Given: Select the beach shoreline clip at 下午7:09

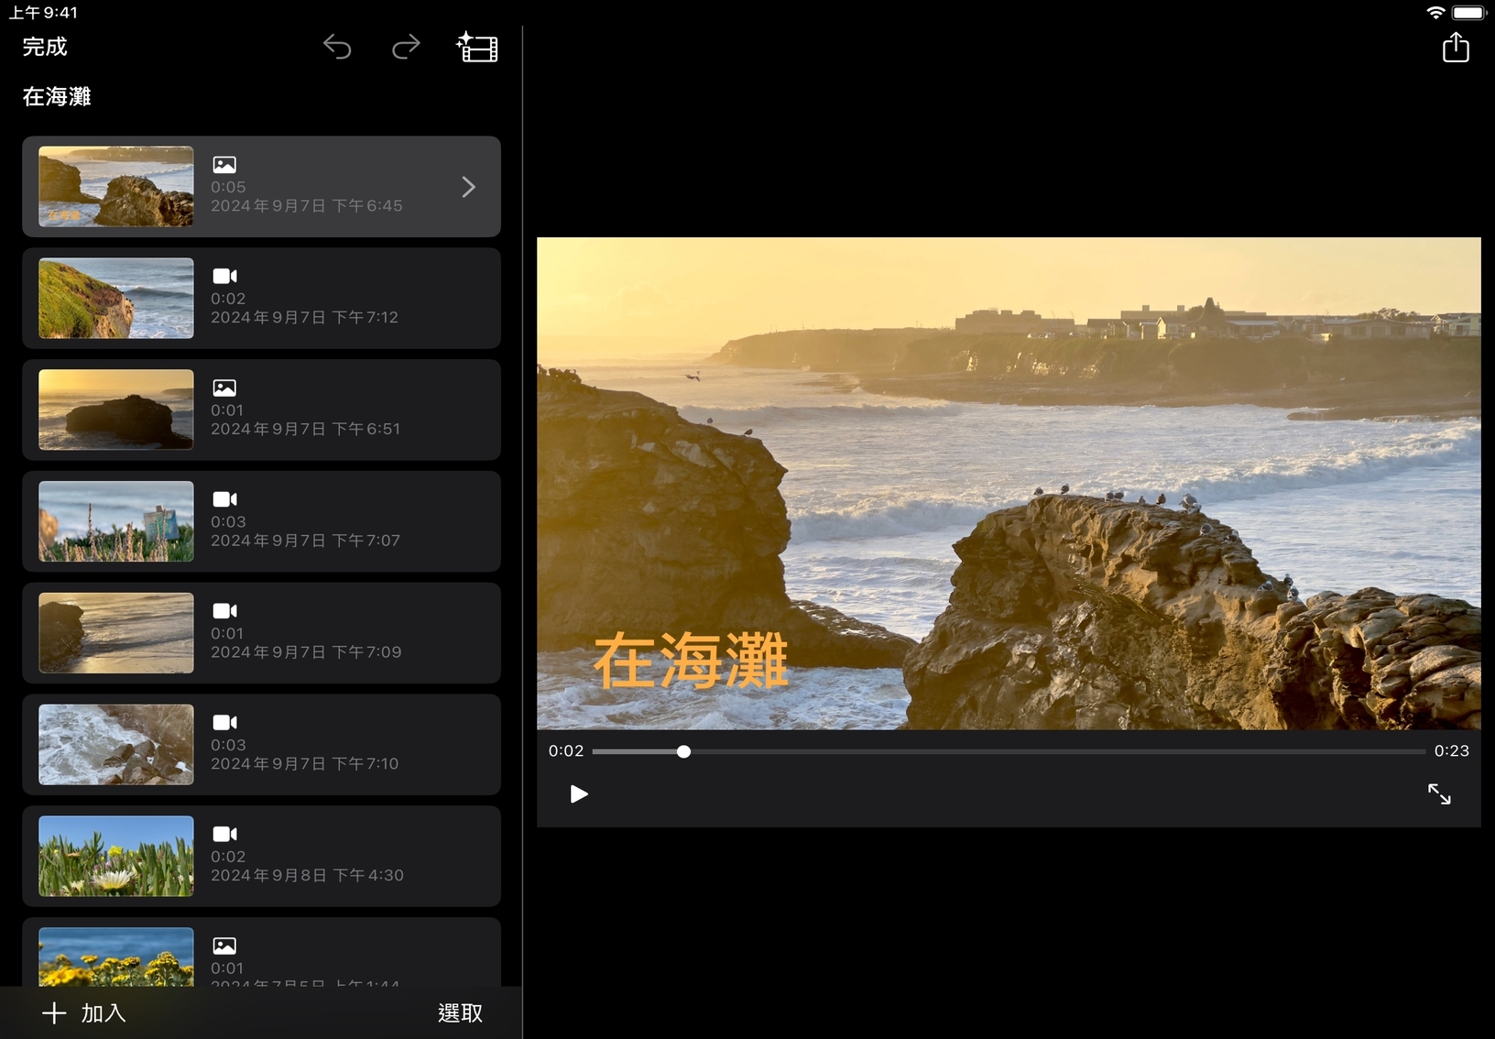Looking at the screenshot, I should [261, 633].
